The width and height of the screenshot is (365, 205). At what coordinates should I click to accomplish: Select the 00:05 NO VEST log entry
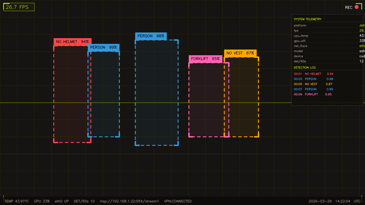(312, 84)
